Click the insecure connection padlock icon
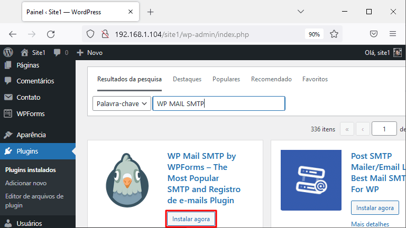 click(105, 34)
